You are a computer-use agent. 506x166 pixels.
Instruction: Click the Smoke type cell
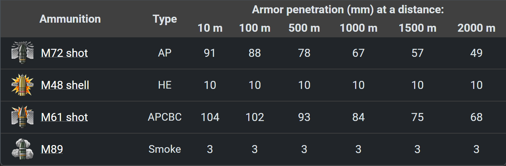pos(165,149)
